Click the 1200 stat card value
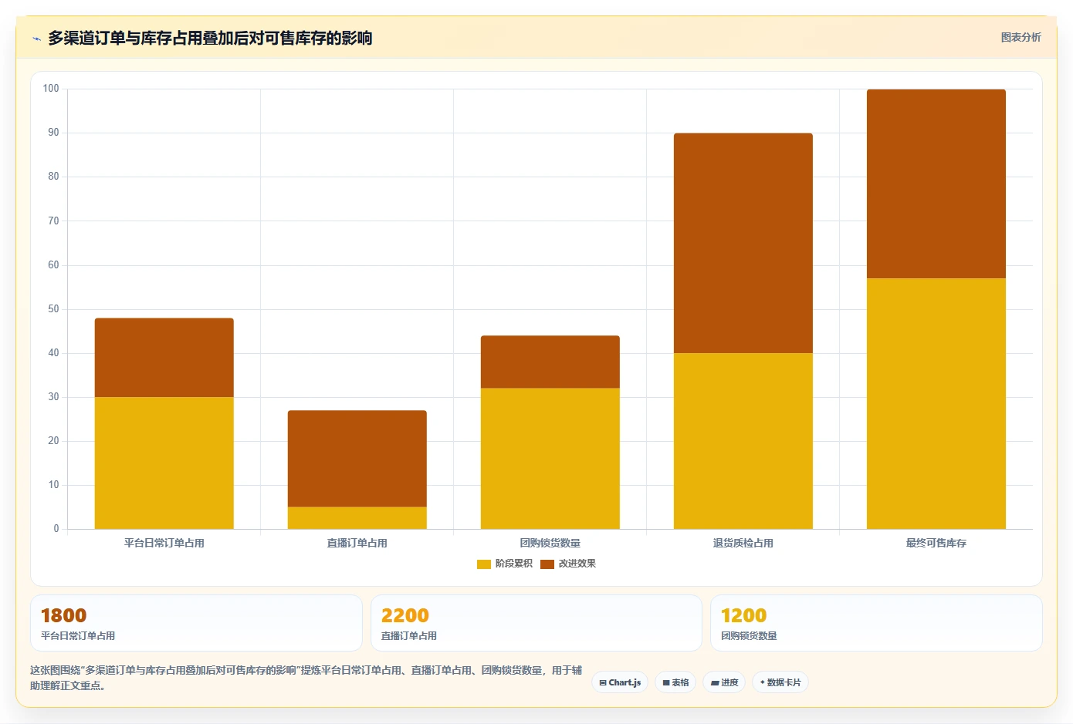Screen dimensions: 1073x724 pos(743,615)
